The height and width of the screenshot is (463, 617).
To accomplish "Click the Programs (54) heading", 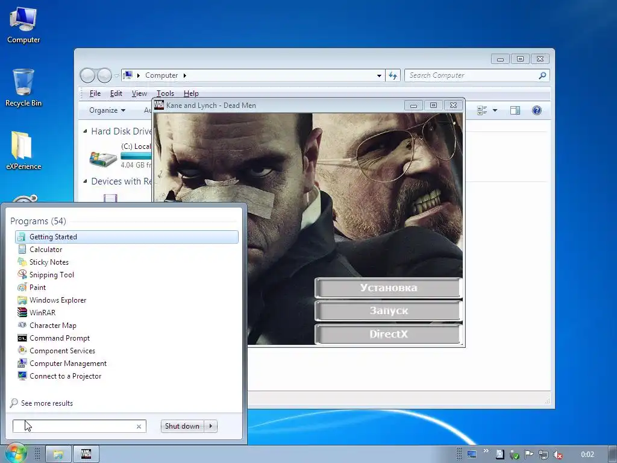I will click(x=38, y=221).
